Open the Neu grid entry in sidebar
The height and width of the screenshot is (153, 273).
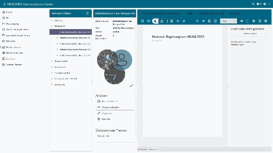(x=8, y=18)
